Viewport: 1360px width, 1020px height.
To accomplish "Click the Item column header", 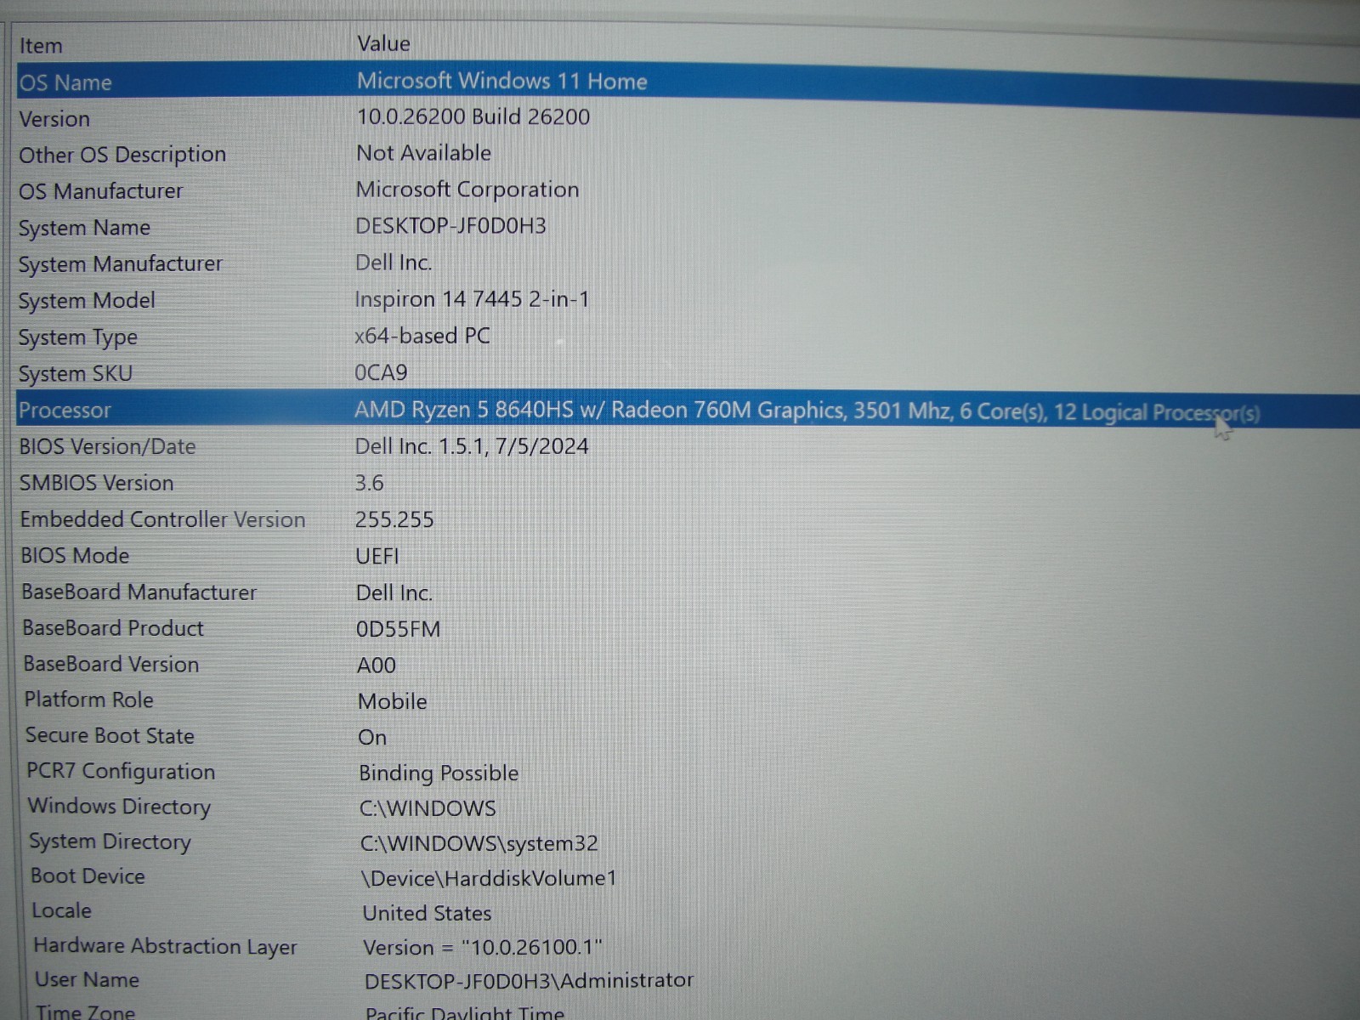I will tap(41, 46).
